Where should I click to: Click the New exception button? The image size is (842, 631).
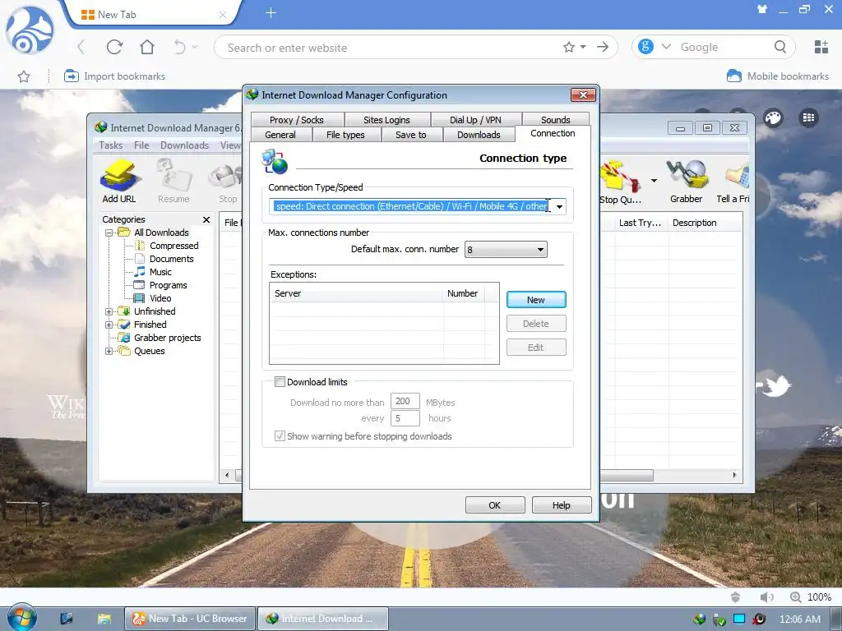[536, 300]
